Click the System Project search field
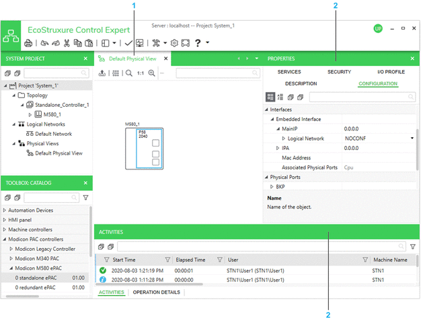This screenshot has width=421, height=320. [x=56, y=73]
